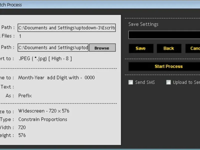
Task: Click the Batch Process window title
Action: (x=11, y=5)
